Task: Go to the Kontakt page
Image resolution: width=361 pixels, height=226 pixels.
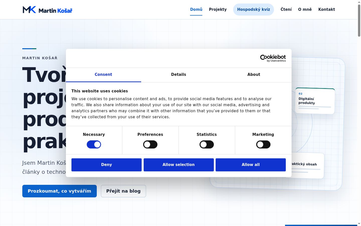Action: [327, 10]
